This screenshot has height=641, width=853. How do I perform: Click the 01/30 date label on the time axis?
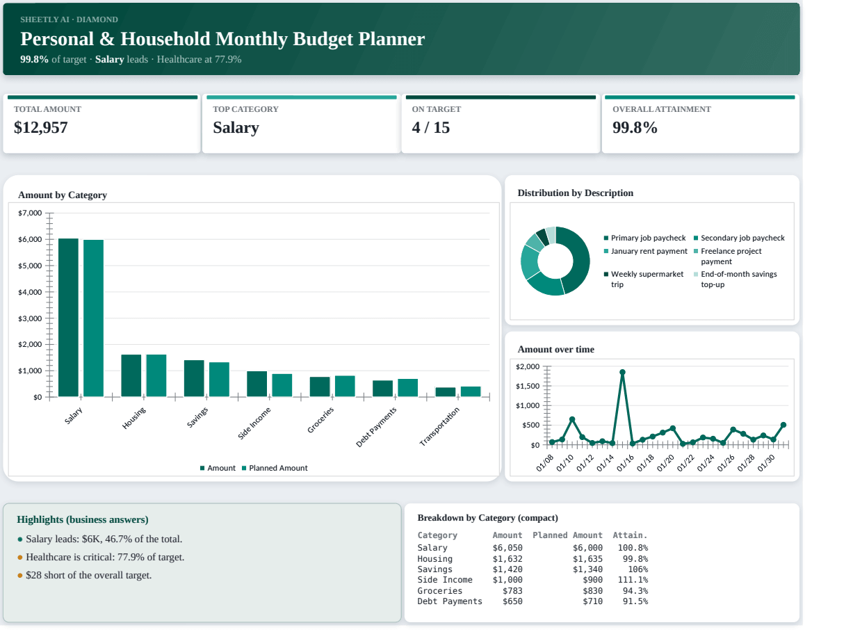click(x=767, y=463)
